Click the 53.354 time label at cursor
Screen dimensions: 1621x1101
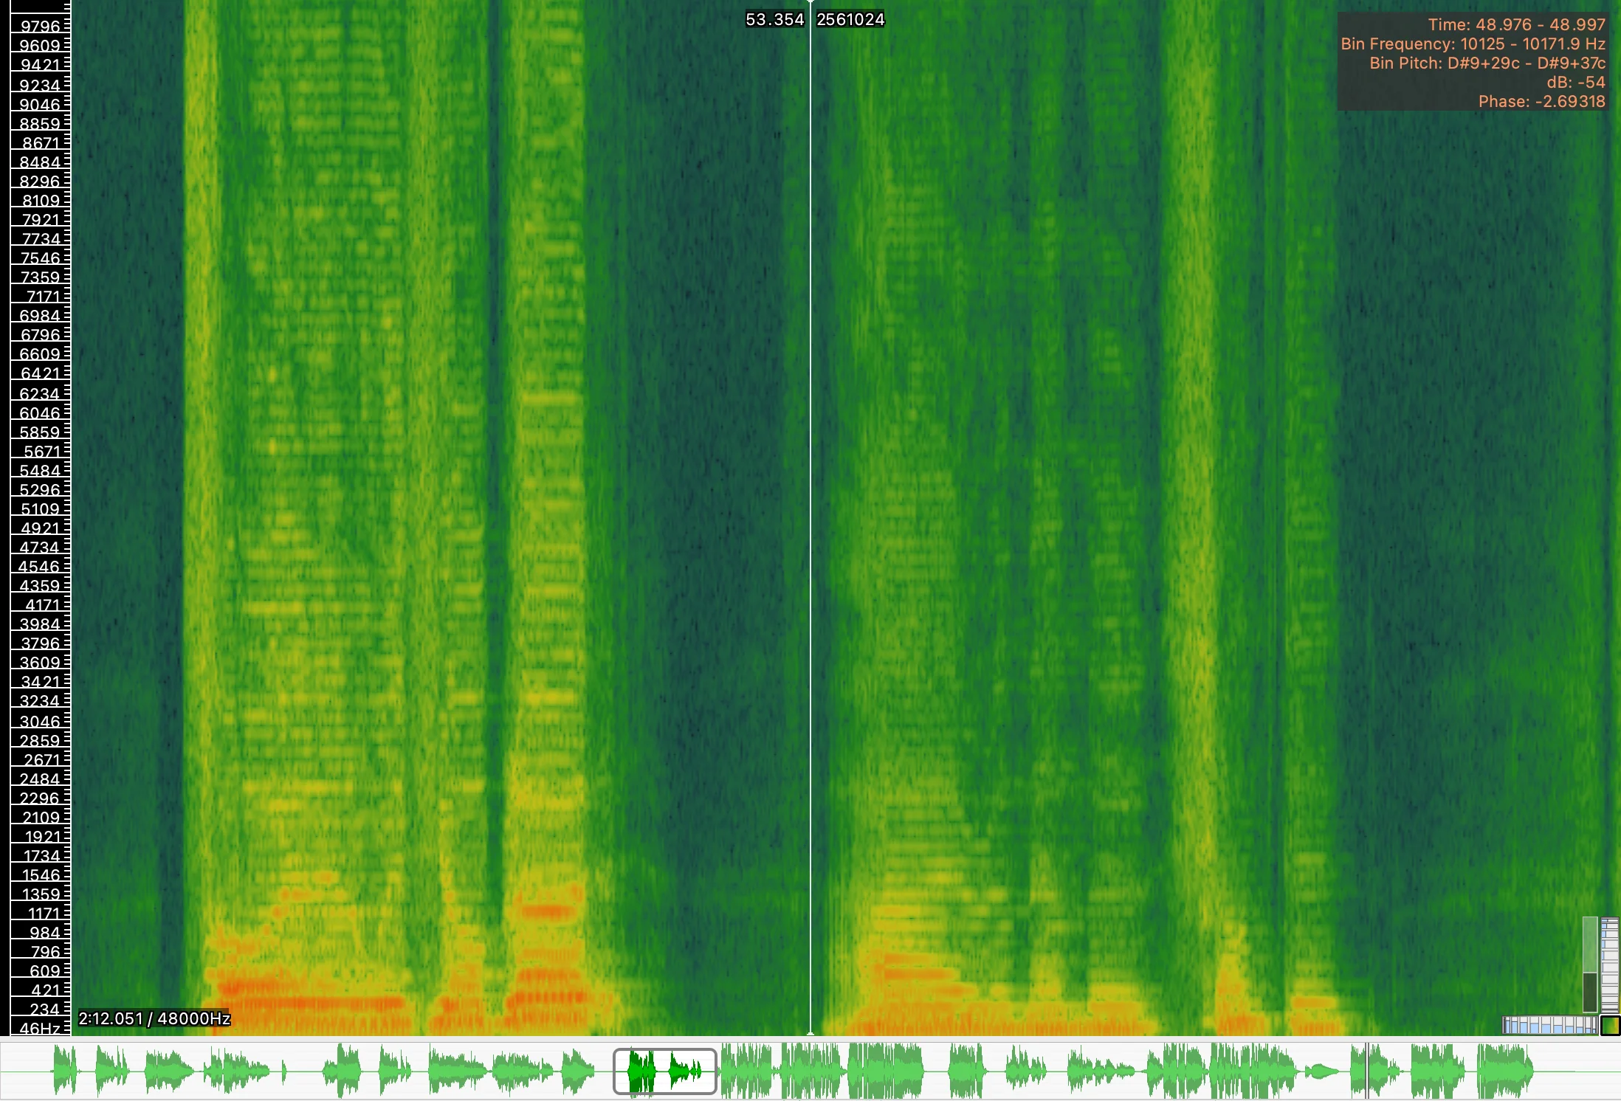point(774,20)
